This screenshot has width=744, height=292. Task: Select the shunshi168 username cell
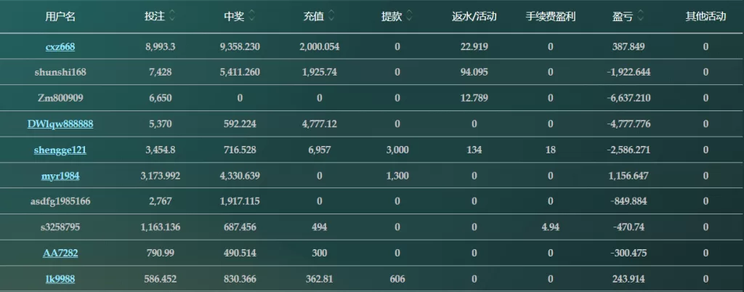(x=60, y=73)
